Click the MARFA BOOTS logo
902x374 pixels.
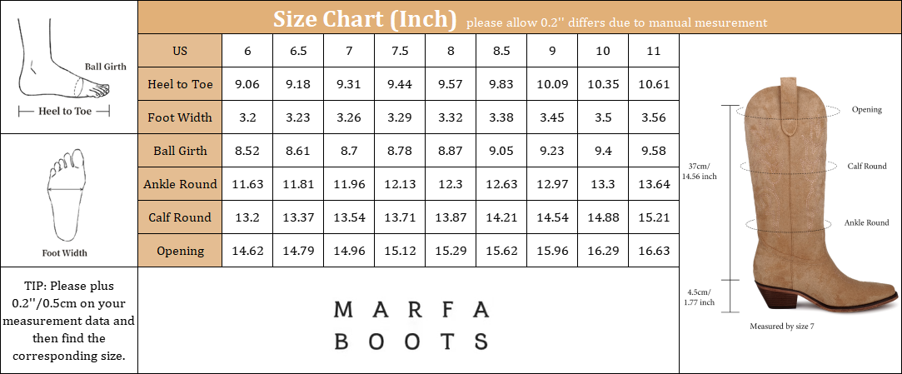click(411, 325)
